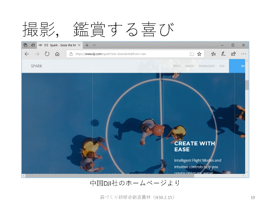Click the dji.com address bar URL
The image size is (277, 207).
tap(111, 54)
